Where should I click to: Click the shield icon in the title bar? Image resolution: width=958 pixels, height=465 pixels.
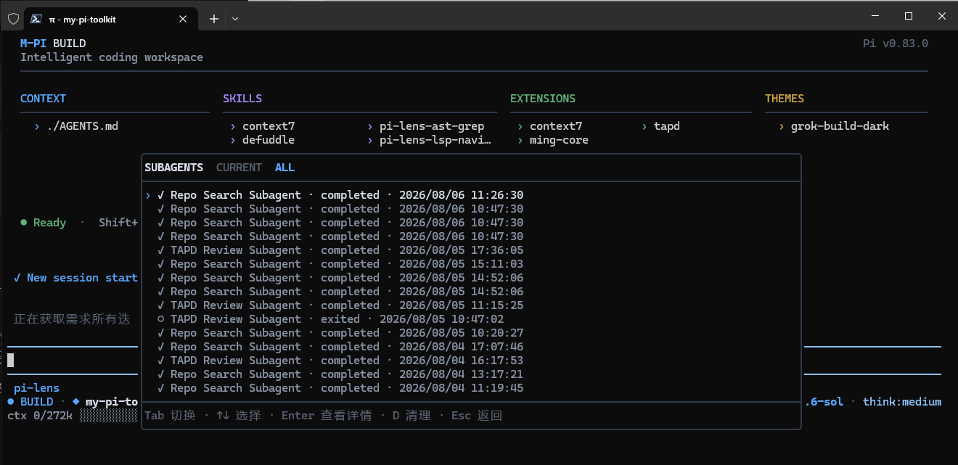(13, 19)
